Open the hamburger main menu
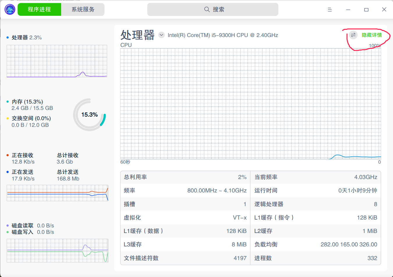 (330, 10)
